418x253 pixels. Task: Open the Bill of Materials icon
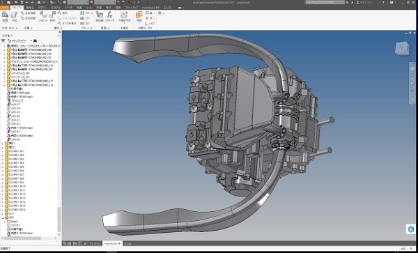[100, 16]
